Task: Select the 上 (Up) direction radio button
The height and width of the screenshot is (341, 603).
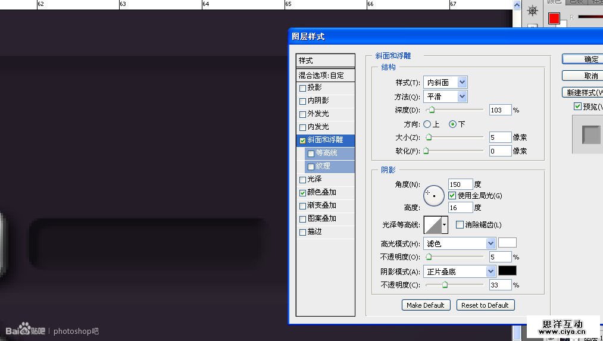Action: point(427,124)
